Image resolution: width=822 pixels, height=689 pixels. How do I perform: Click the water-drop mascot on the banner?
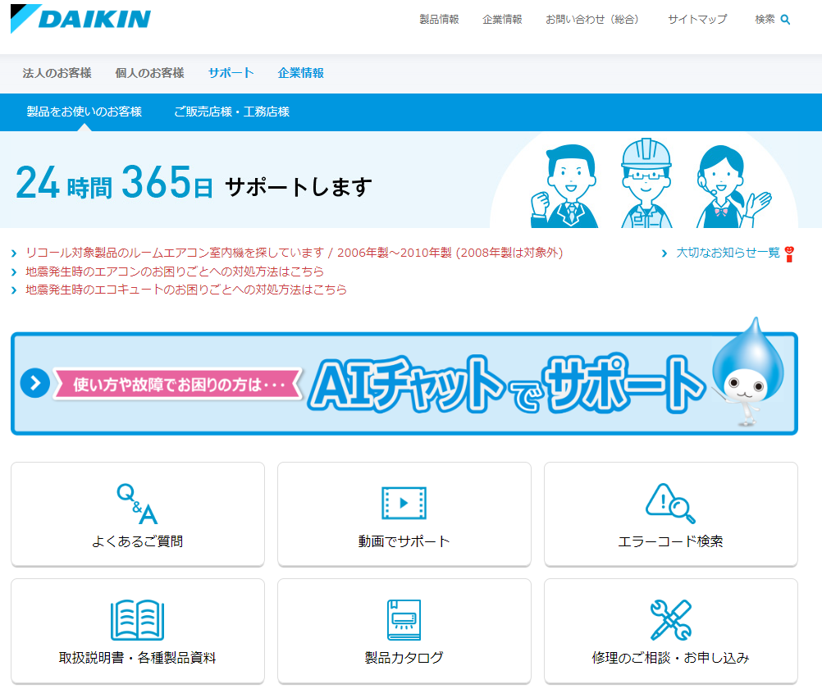747,372
